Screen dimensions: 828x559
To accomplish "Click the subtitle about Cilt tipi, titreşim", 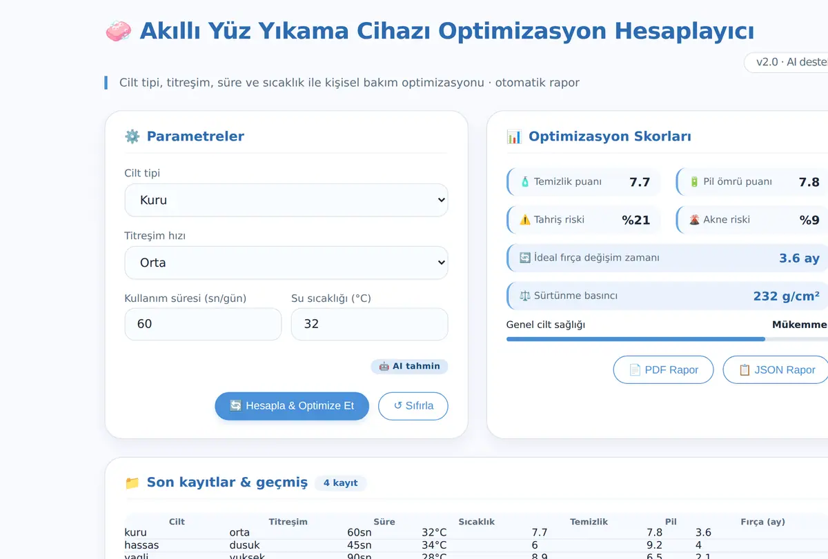I will click(349, 83).
